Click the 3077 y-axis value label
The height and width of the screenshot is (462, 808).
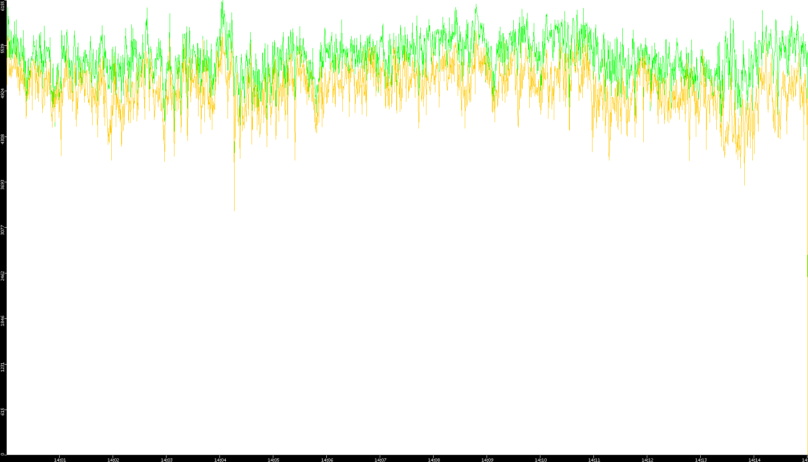click(3, 230)
